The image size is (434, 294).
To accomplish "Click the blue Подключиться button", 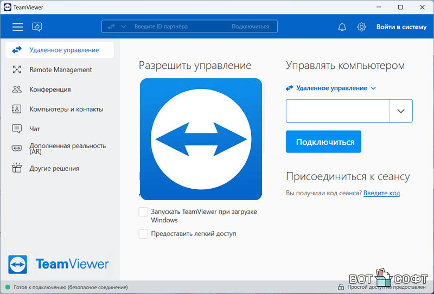I will [x=323, y=142].
